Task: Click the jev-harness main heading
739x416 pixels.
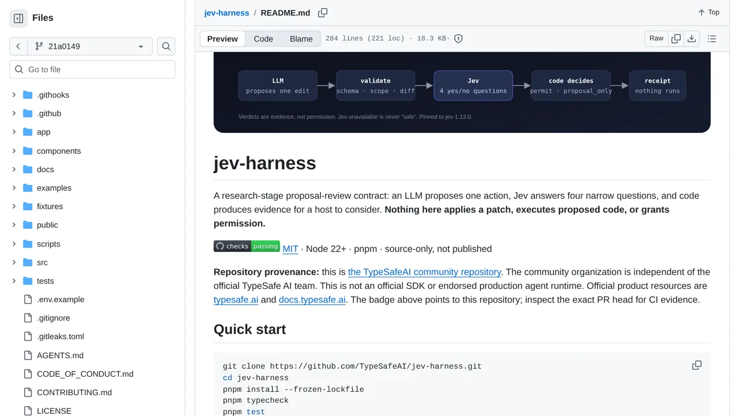Action: coord(264,163)
